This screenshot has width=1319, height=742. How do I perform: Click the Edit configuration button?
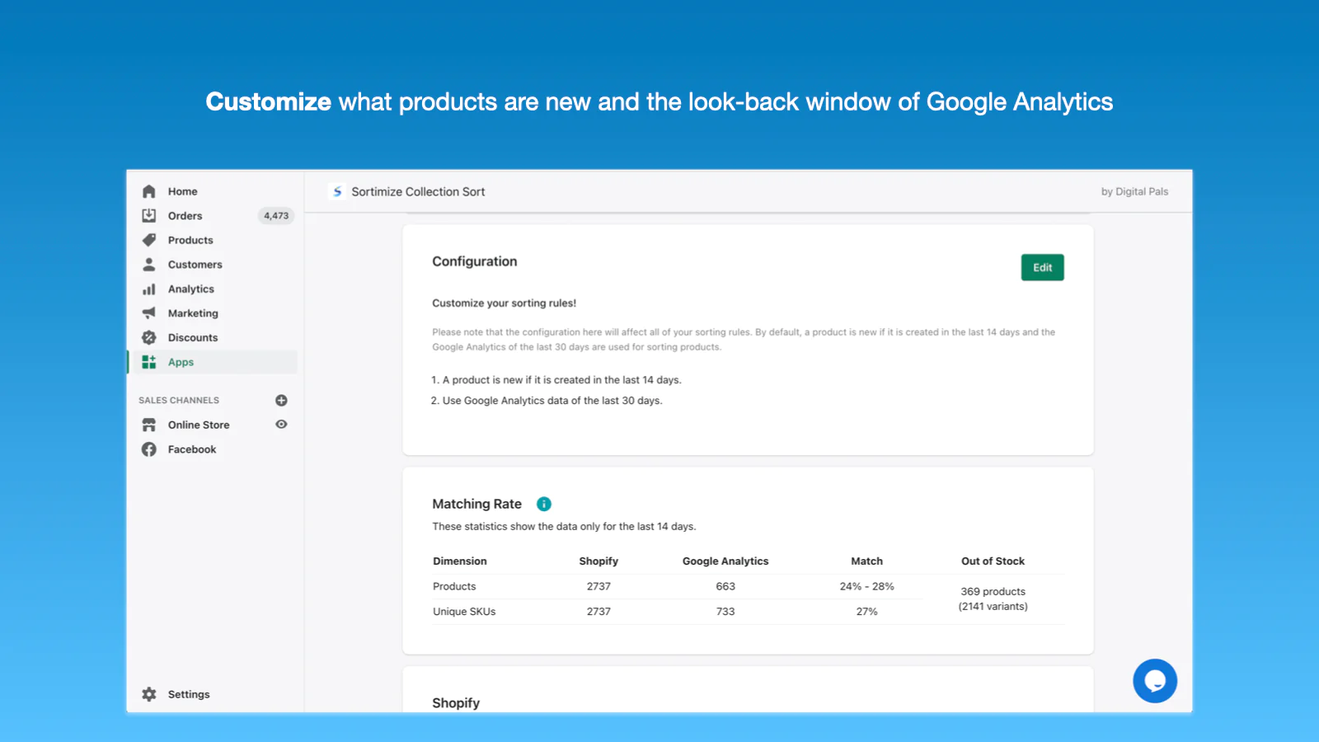tap(1042, 267)
